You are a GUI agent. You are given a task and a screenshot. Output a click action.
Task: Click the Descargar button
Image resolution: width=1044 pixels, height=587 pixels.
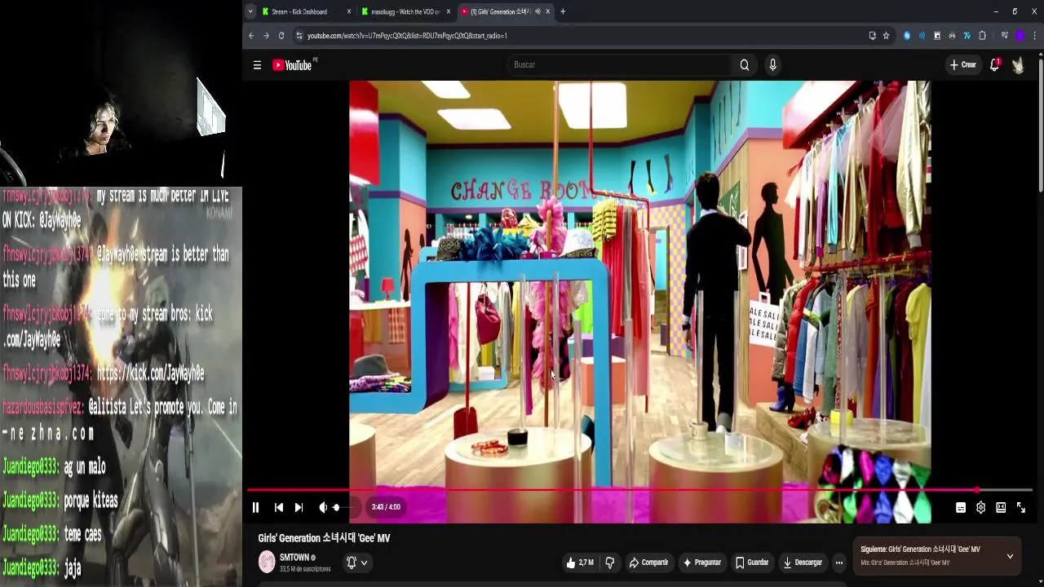[x=803, y=563]
